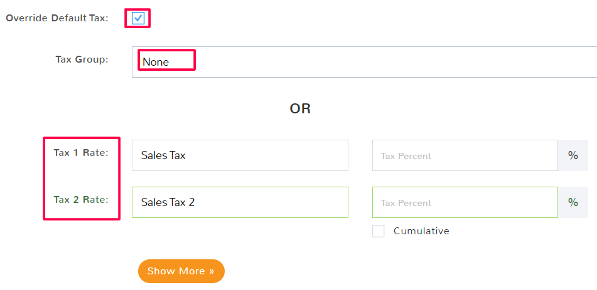Click the OR divider heading

coord(300,108)
